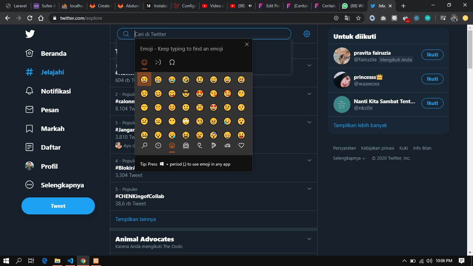This screenshot has width=473, height=266.
Task: Expand the Animal Advocates section chevron
Action: [x=310, y=239]
